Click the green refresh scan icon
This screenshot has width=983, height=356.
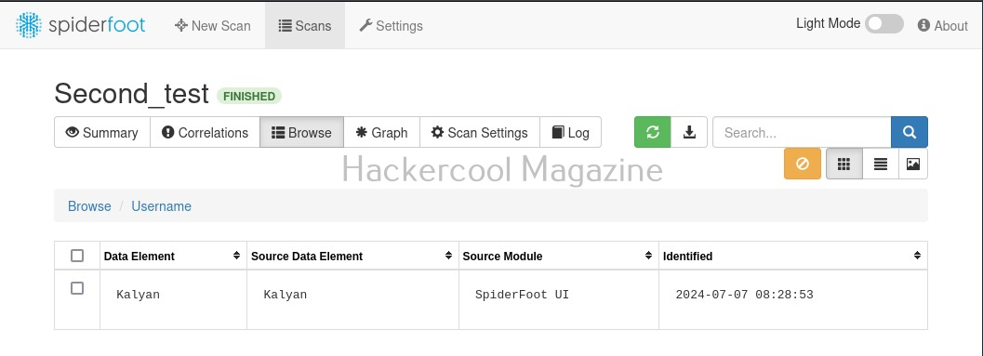[x=653, y=132]
